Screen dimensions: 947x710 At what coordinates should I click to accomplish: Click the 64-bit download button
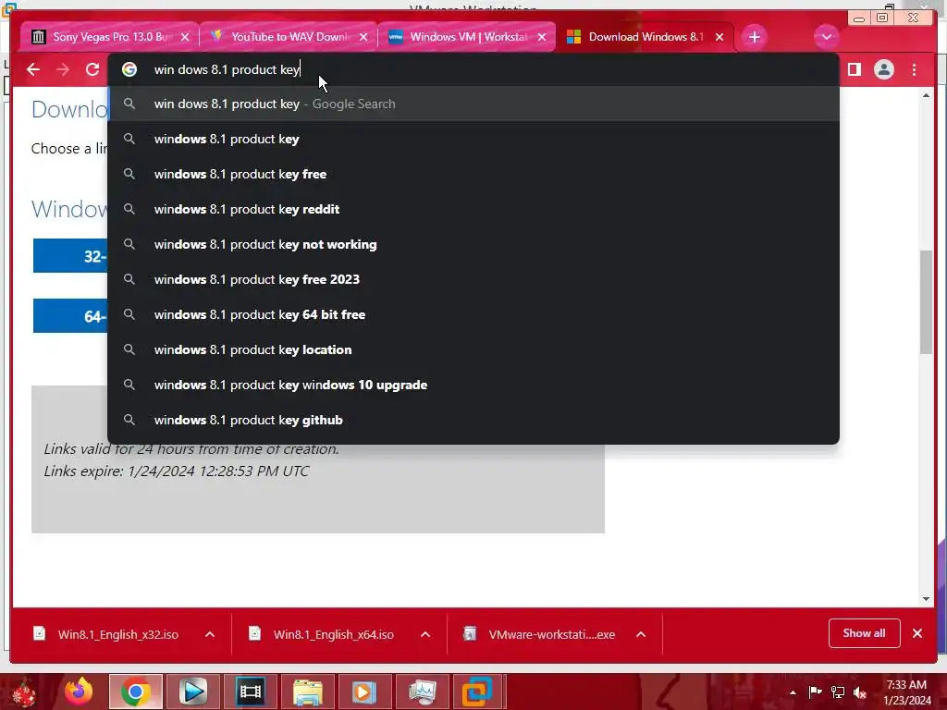coord(70,316)
